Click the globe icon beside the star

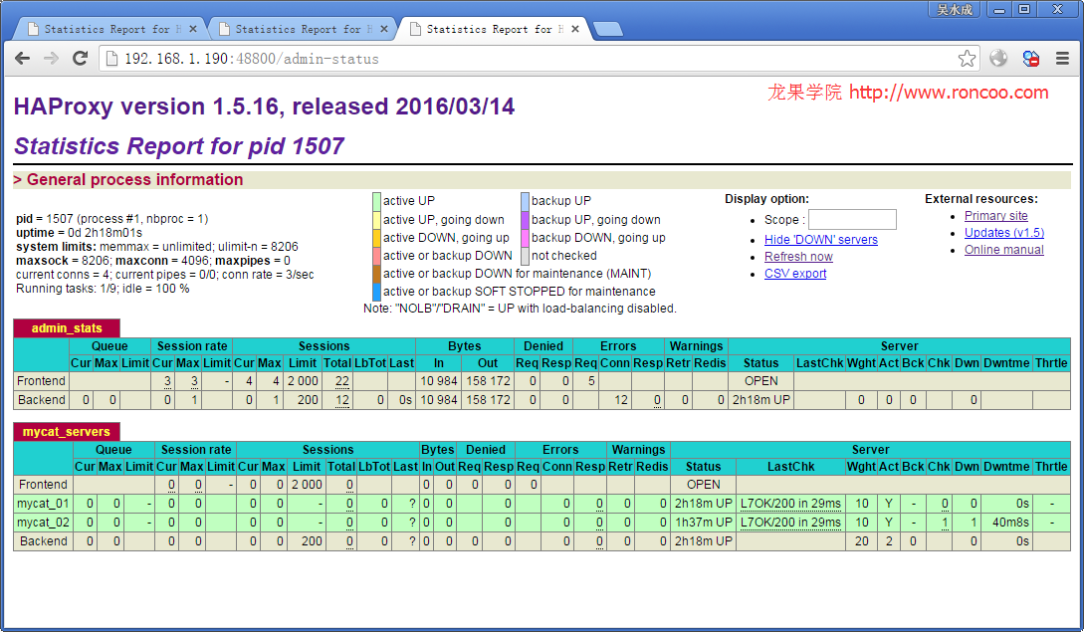pyautogui.click(x=997, y=59)
